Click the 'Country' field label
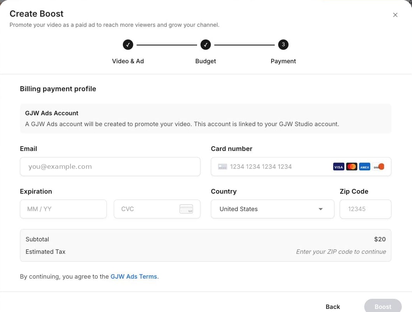 click(x=223, y=192)
